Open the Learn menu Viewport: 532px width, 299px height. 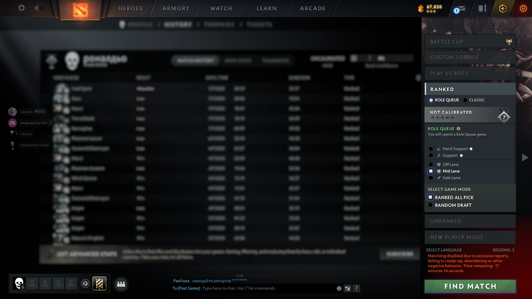point(266,8)
